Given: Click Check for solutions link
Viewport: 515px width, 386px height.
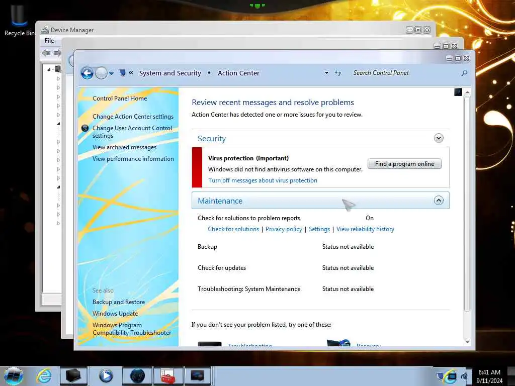Looking at the screenshot, I should click(233, 229).
